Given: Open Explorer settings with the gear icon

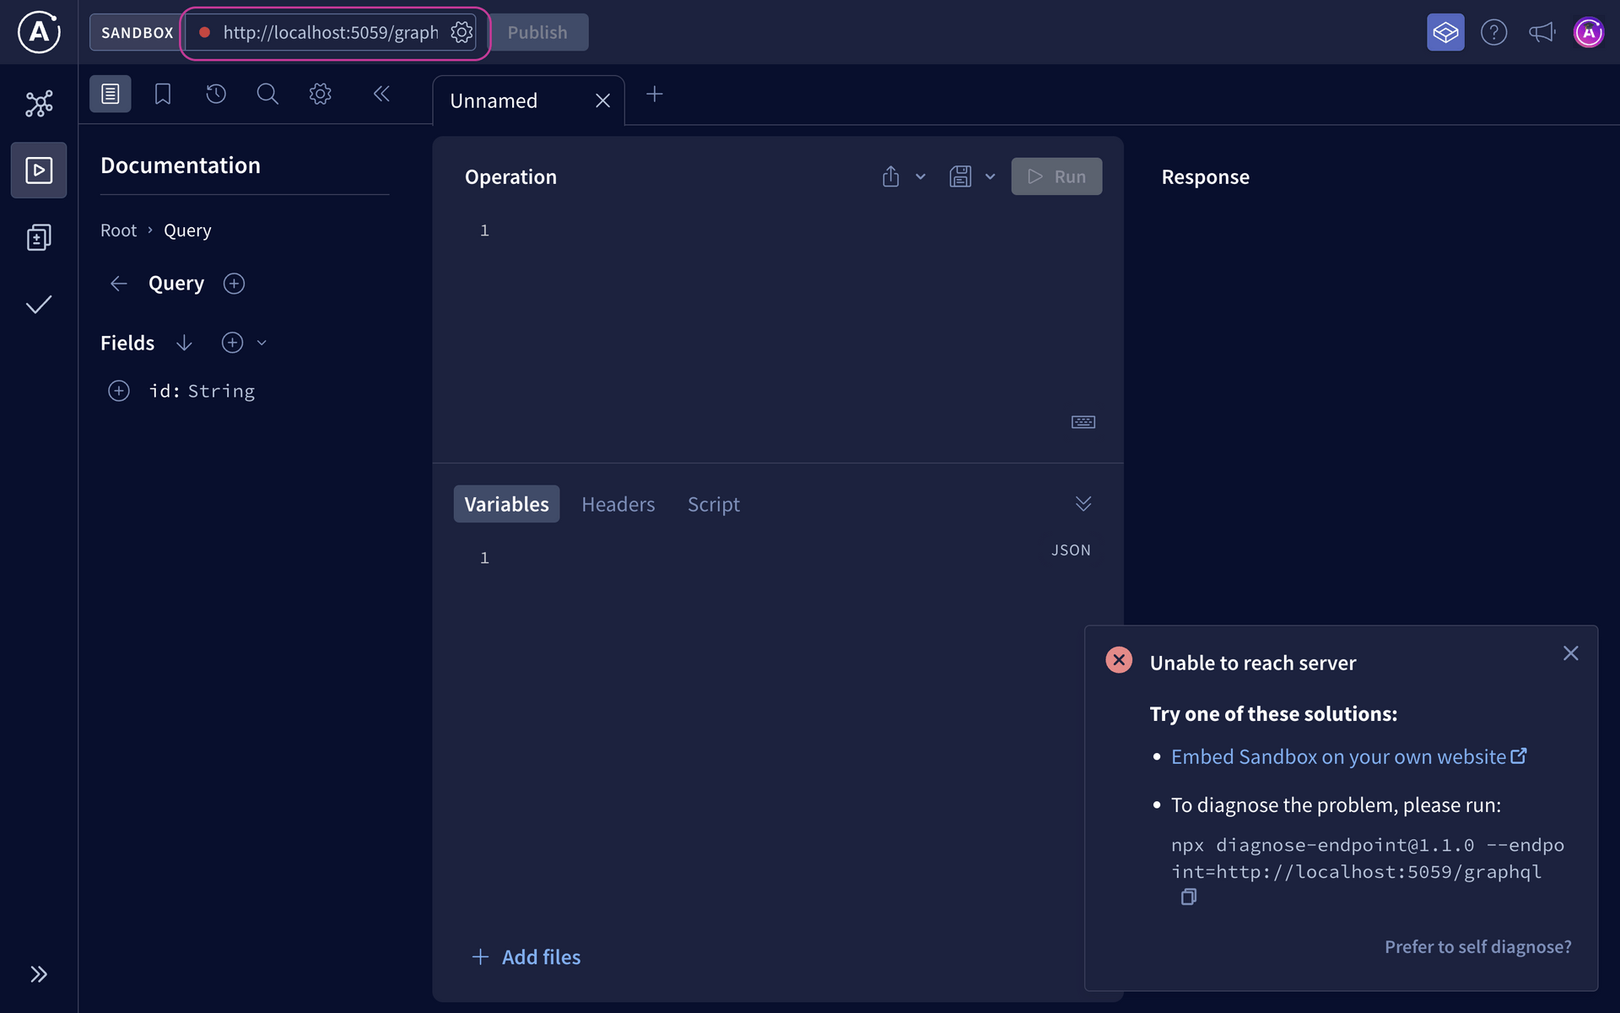Looking at the screenshot, I should point(320,94).
